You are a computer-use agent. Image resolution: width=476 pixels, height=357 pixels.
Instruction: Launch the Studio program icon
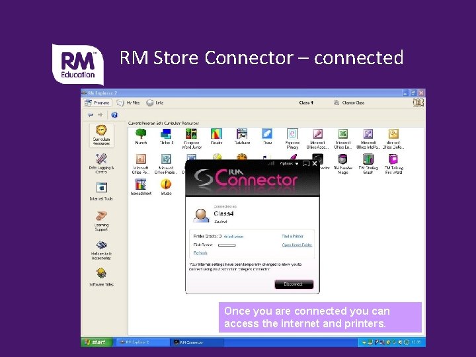click(x=166, y=187)
